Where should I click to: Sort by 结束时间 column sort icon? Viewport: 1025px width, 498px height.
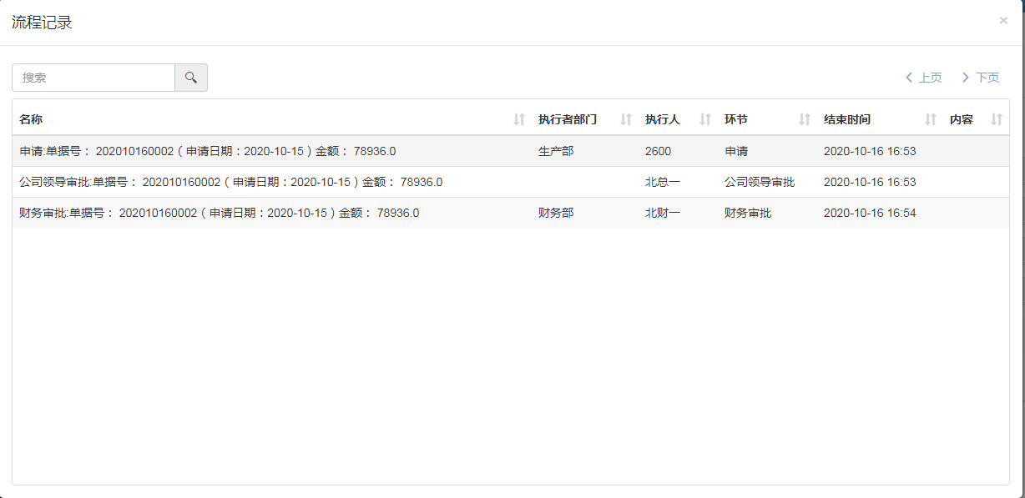931,120
